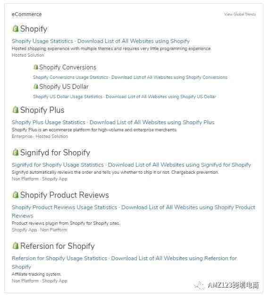Open Shopify Conversions Usage Statistics link

point(71,77)
